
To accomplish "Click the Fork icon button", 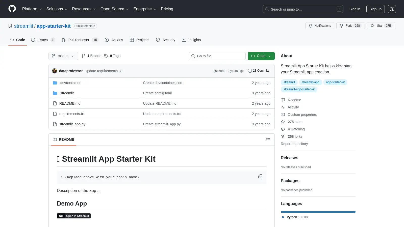I will [342, 26].
